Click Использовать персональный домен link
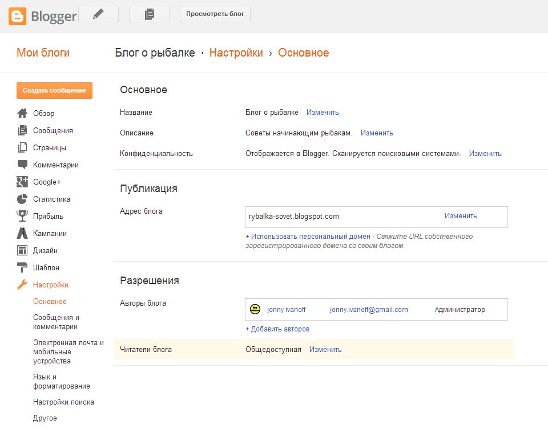Screen dimensions: 548x432 pos(308,237)
